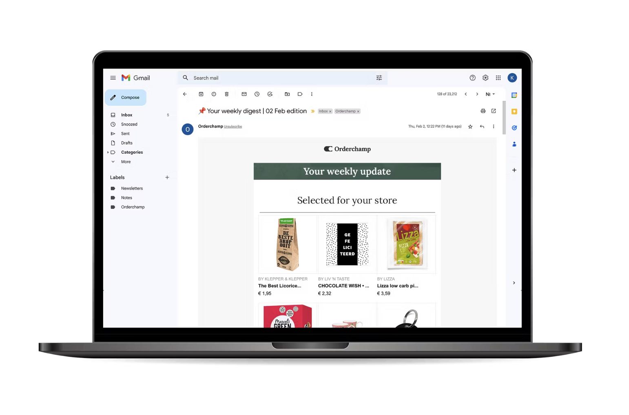This screenshot has width=629, height=415.
Task: Expand the Categories arrow
Action: point(108,152)
